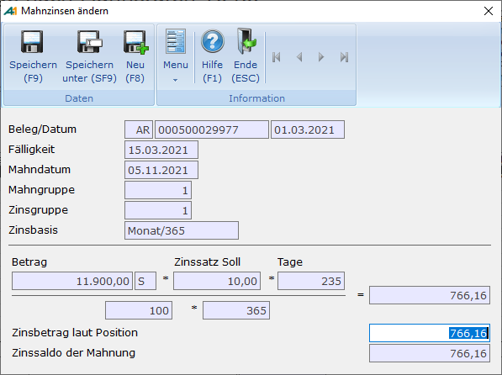This screenshot has height=375, width=502.
Task: Jump to first record navigation arrow
Action: pos(277,57)
